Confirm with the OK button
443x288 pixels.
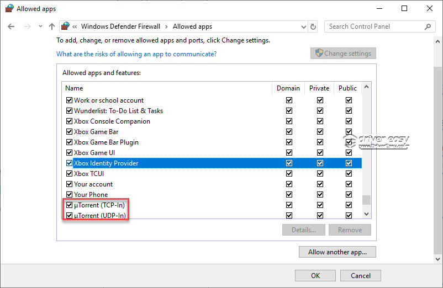click(x=315, y=276)
